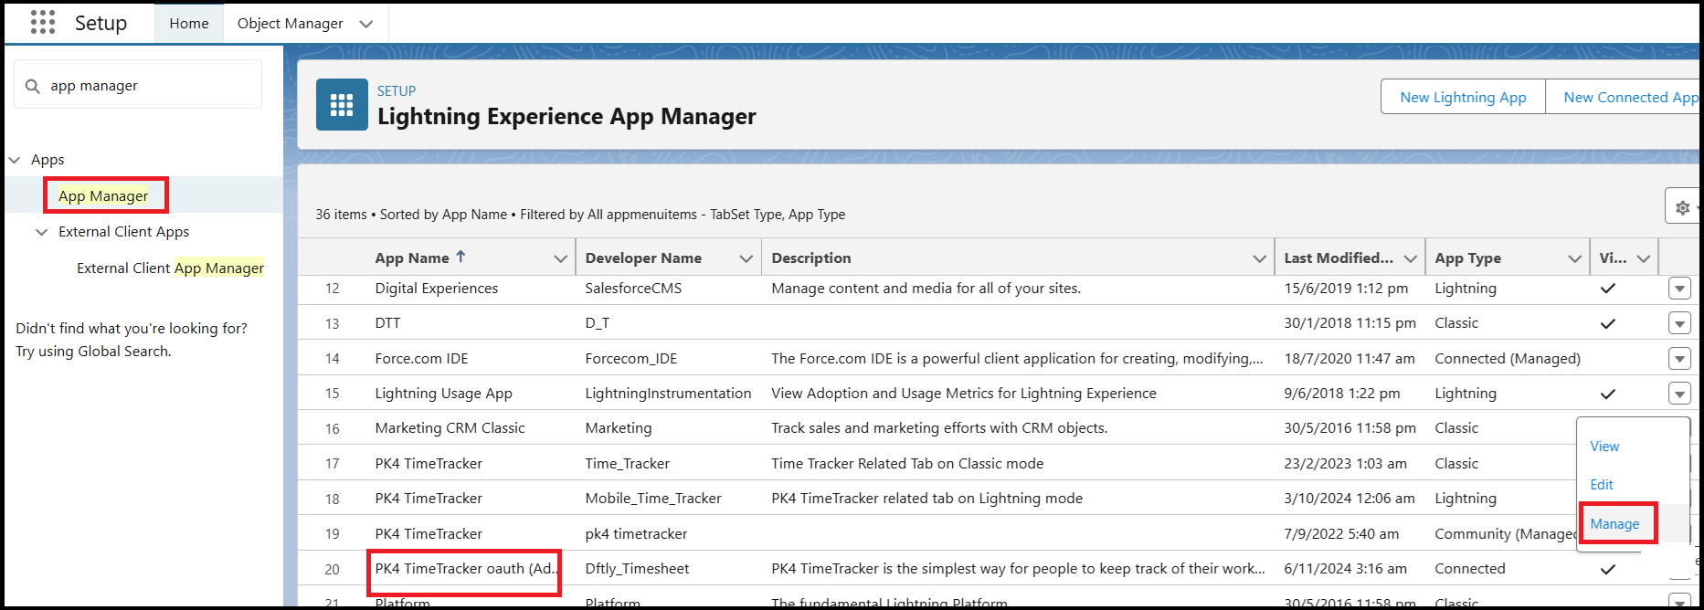Open Visible column menu chevron
This screenshot has height=610, width=1704.
click(x=1644, y=258)
